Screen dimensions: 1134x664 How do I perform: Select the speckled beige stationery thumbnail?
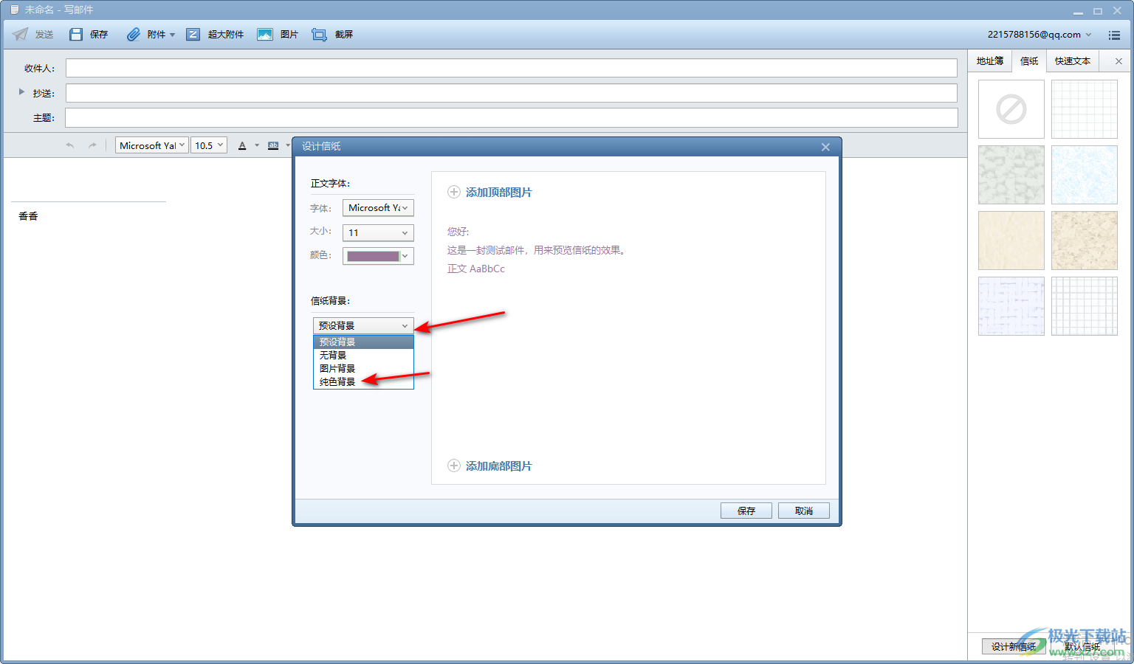coord(1085,241)
